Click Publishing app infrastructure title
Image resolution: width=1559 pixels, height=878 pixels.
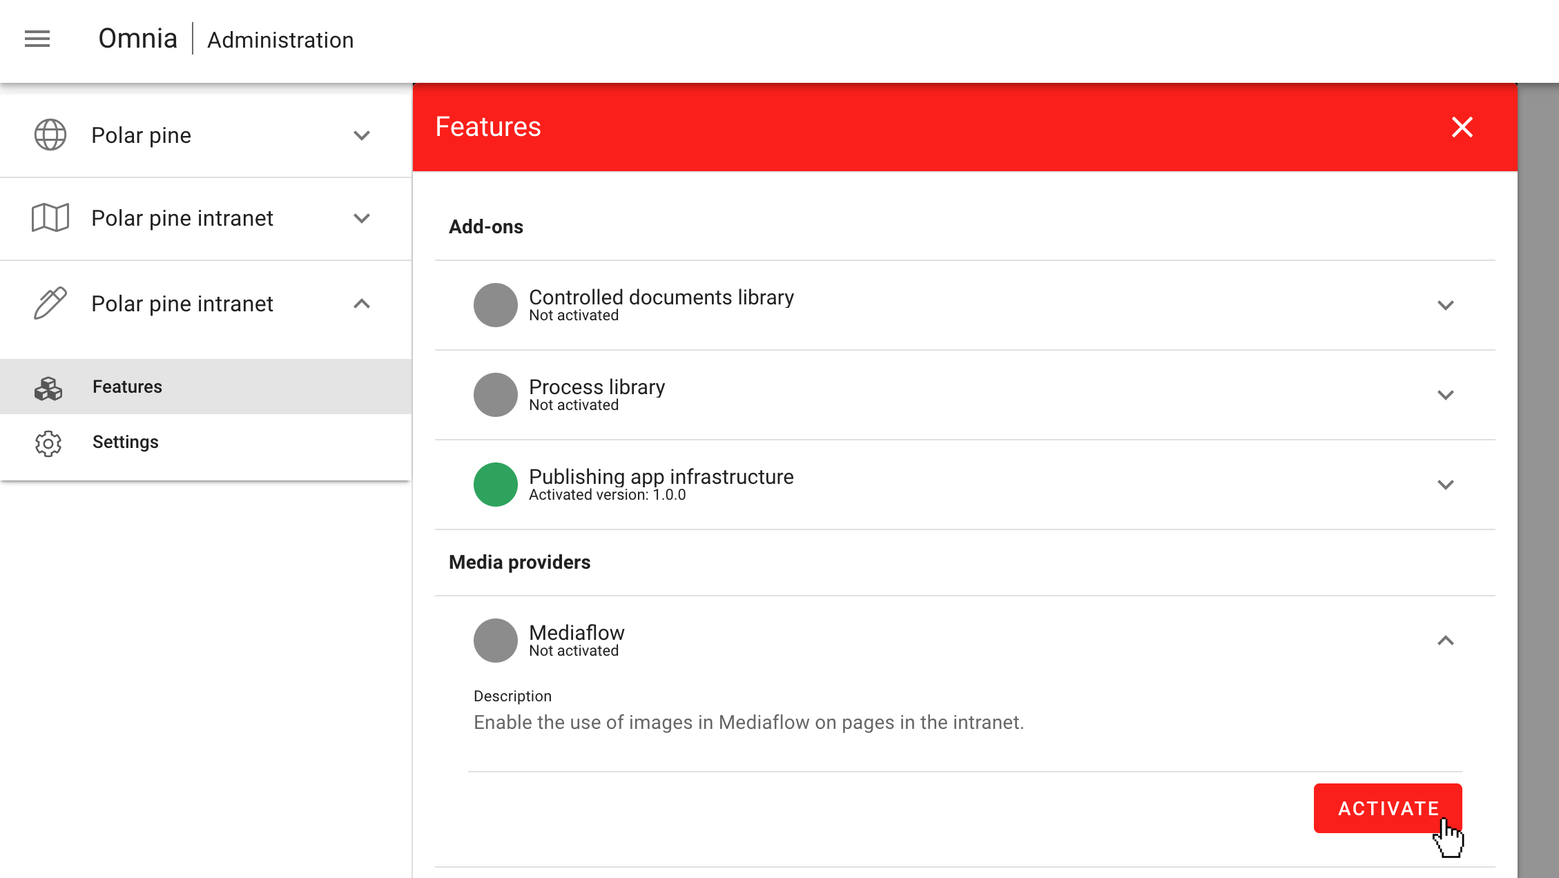point(661,476)
